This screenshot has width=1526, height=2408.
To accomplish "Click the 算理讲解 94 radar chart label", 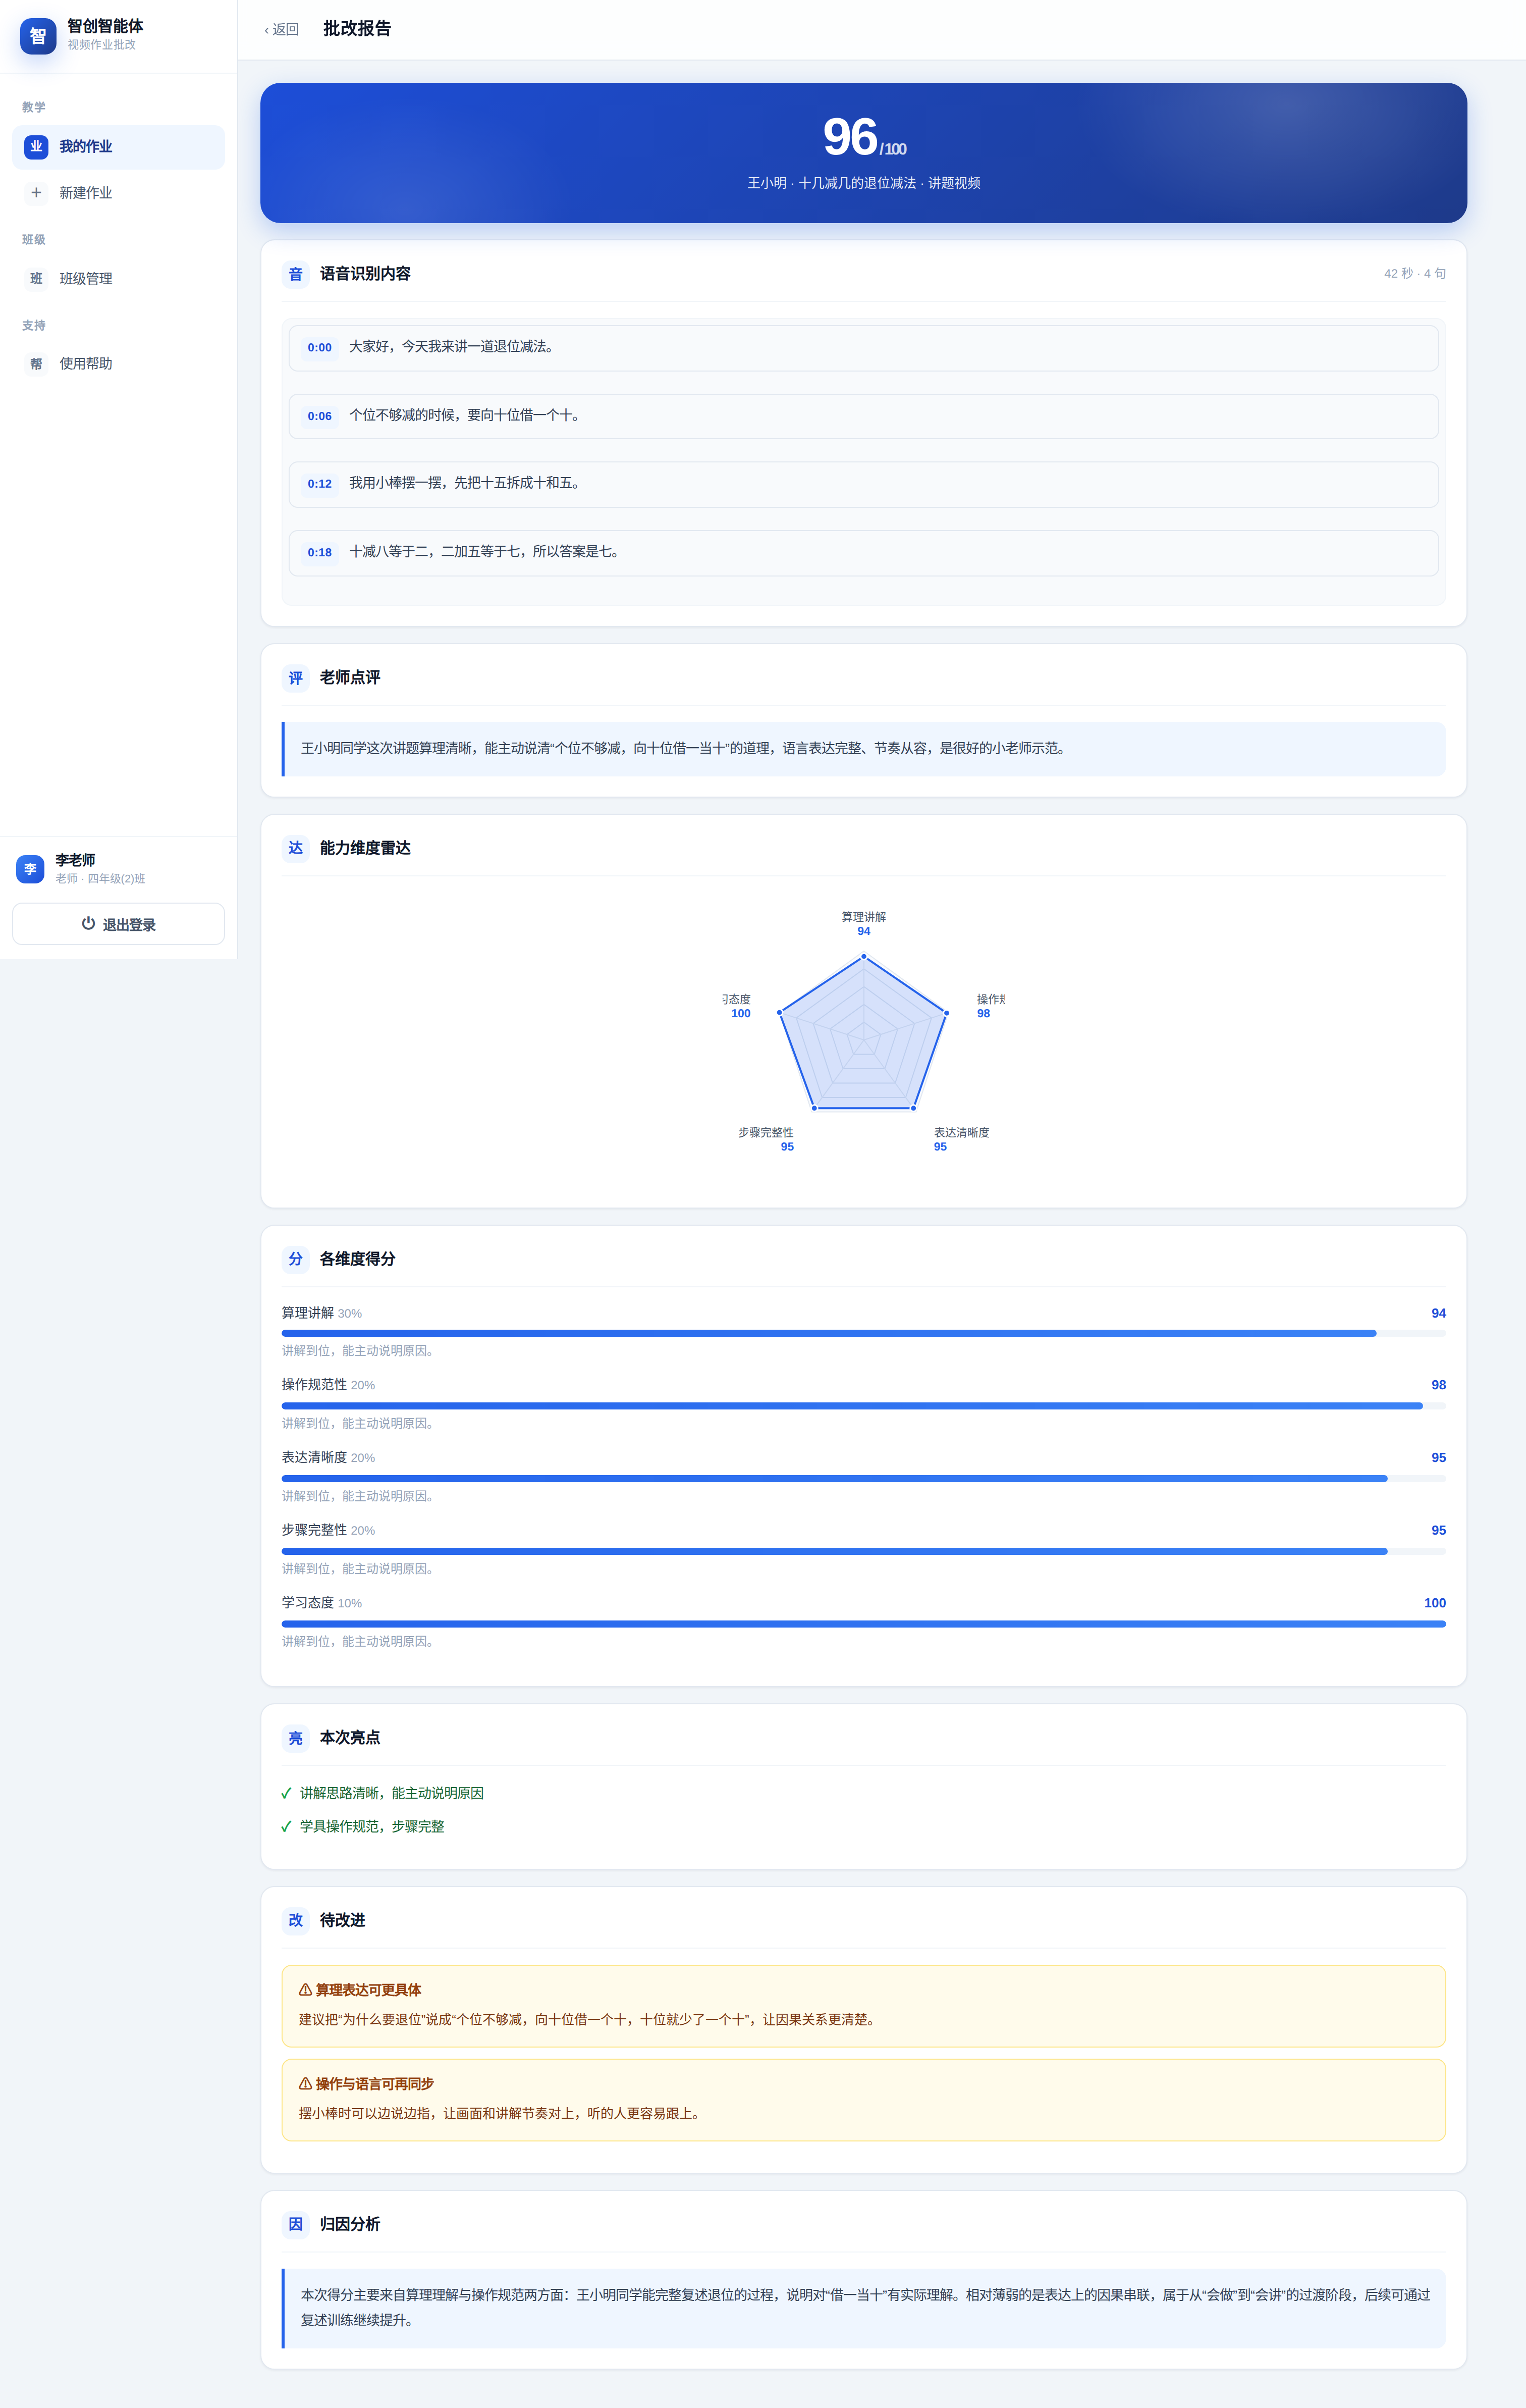I will (x=863, y=924).
